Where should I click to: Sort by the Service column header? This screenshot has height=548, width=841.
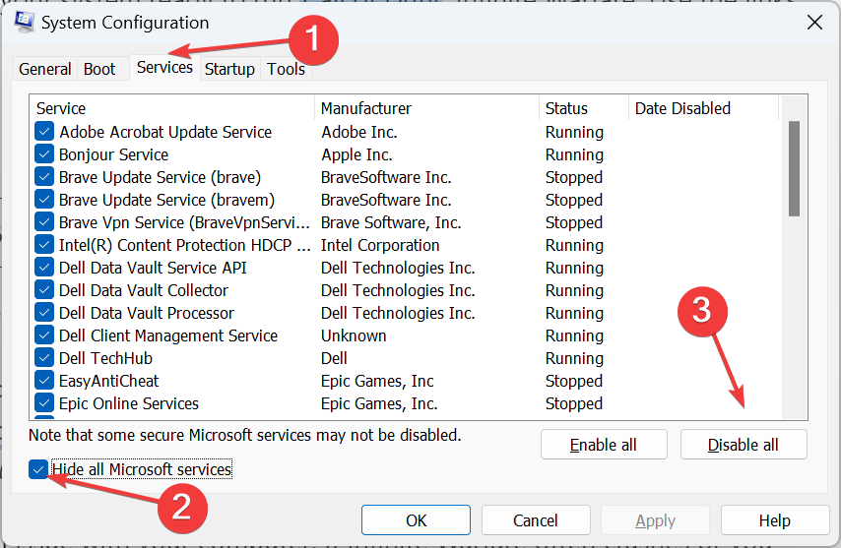click(172, 108)
